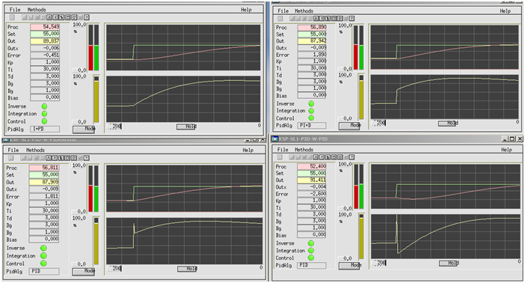Viewport: 525px width, 283px height.
Task: Toggle the Inverse indicator in the I+PD window
Action: tap(44, 106)
